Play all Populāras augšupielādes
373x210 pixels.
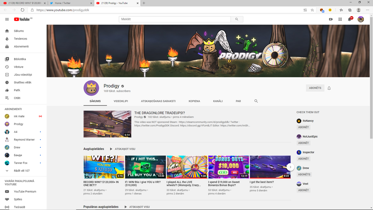coord(137,207)
